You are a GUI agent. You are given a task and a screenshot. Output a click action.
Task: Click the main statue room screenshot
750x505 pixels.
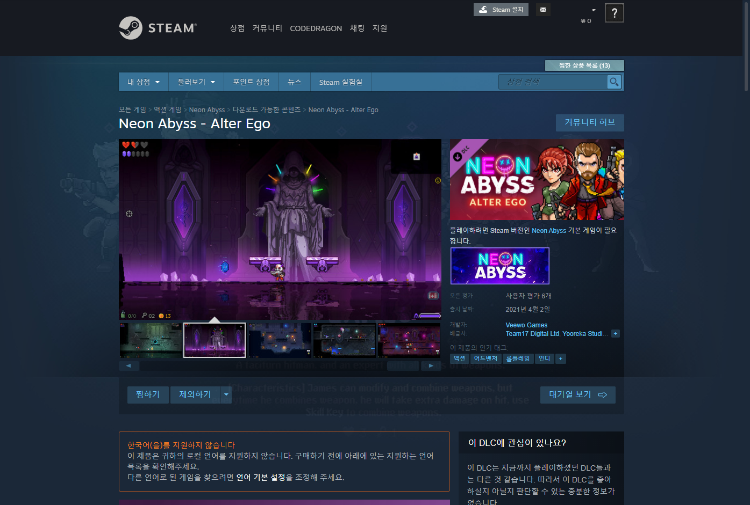(280, 230)
